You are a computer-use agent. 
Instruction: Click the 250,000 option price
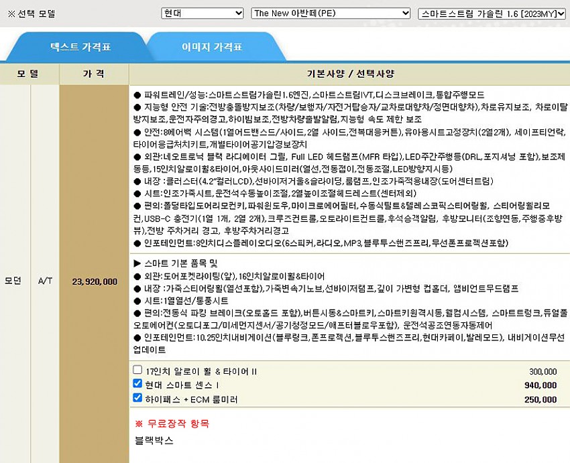(x=540, y=399)
